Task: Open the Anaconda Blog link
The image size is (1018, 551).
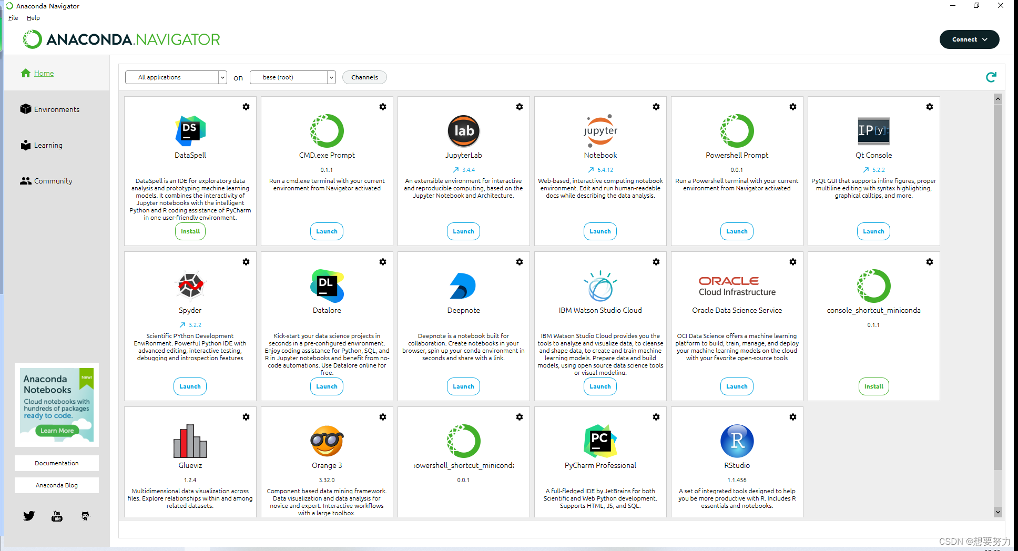Action: (x=57, y=485)
